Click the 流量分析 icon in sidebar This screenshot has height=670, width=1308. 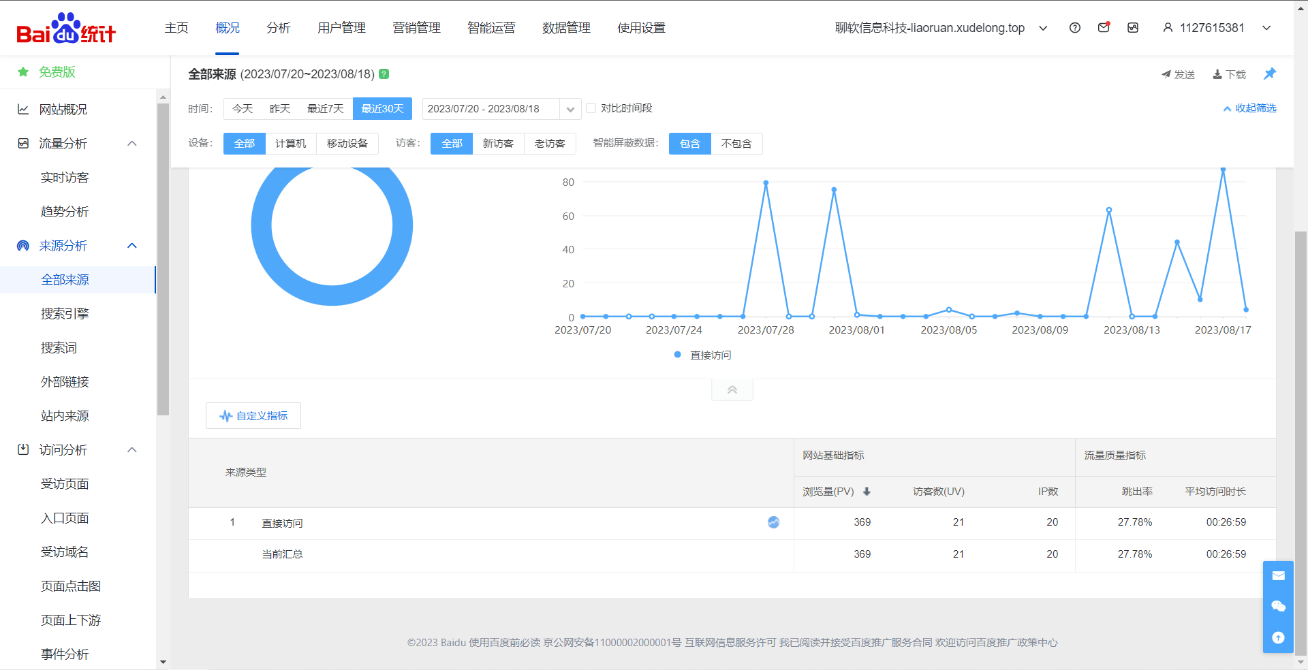(x=23, y=143)
